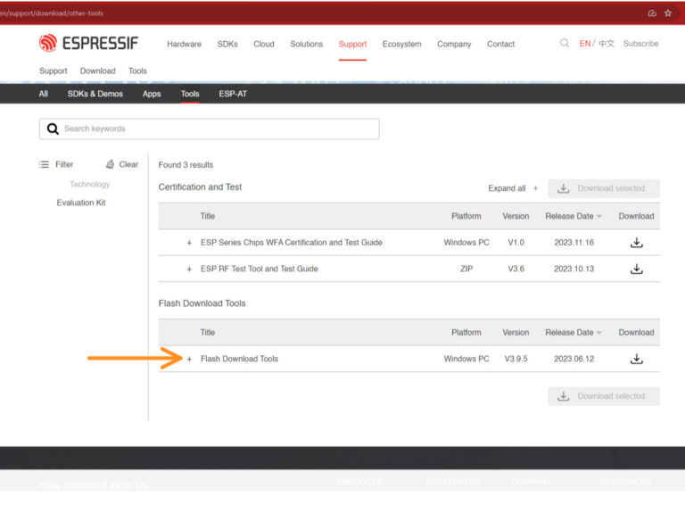This screenshot has width=685, height=514.
Task: Clear filters with the broom icon
Action: click(110, 164)
